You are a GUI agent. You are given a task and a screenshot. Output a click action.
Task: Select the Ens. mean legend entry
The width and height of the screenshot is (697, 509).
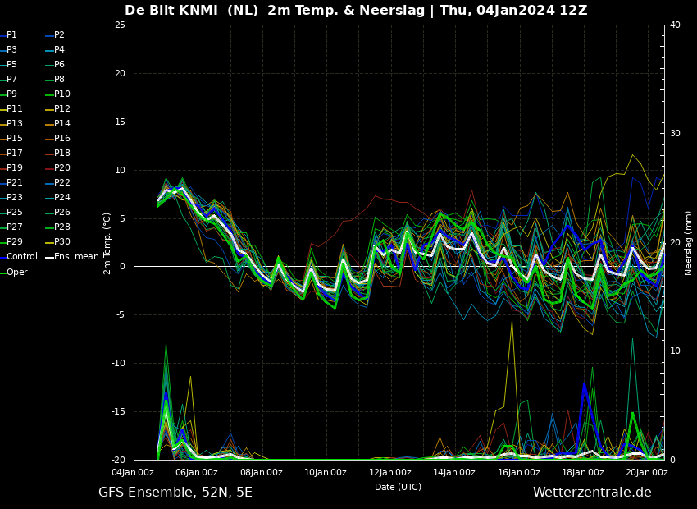pyautogui.click(x=72, y=256)
